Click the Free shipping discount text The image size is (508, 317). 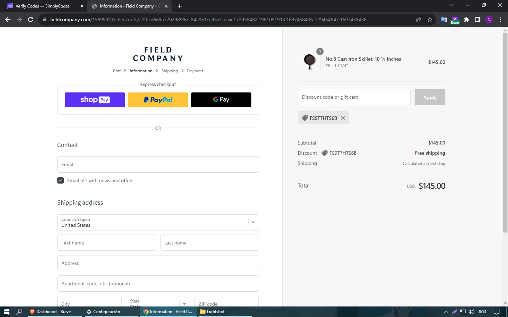point(430,153)
